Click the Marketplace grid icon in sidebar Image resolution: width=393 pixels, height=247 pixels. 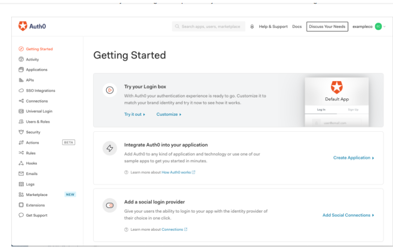coord(21,194)
